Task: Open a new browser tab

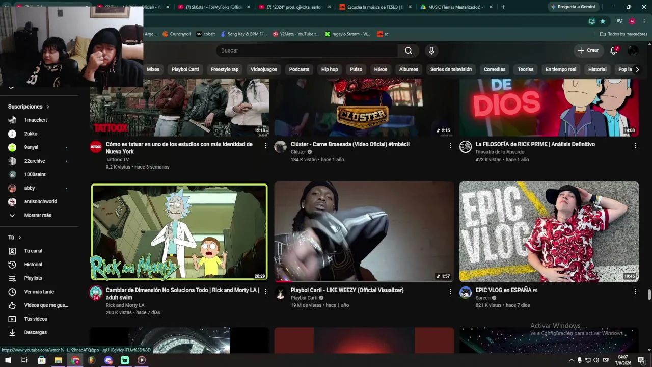Action: click(x=503, y=7)
